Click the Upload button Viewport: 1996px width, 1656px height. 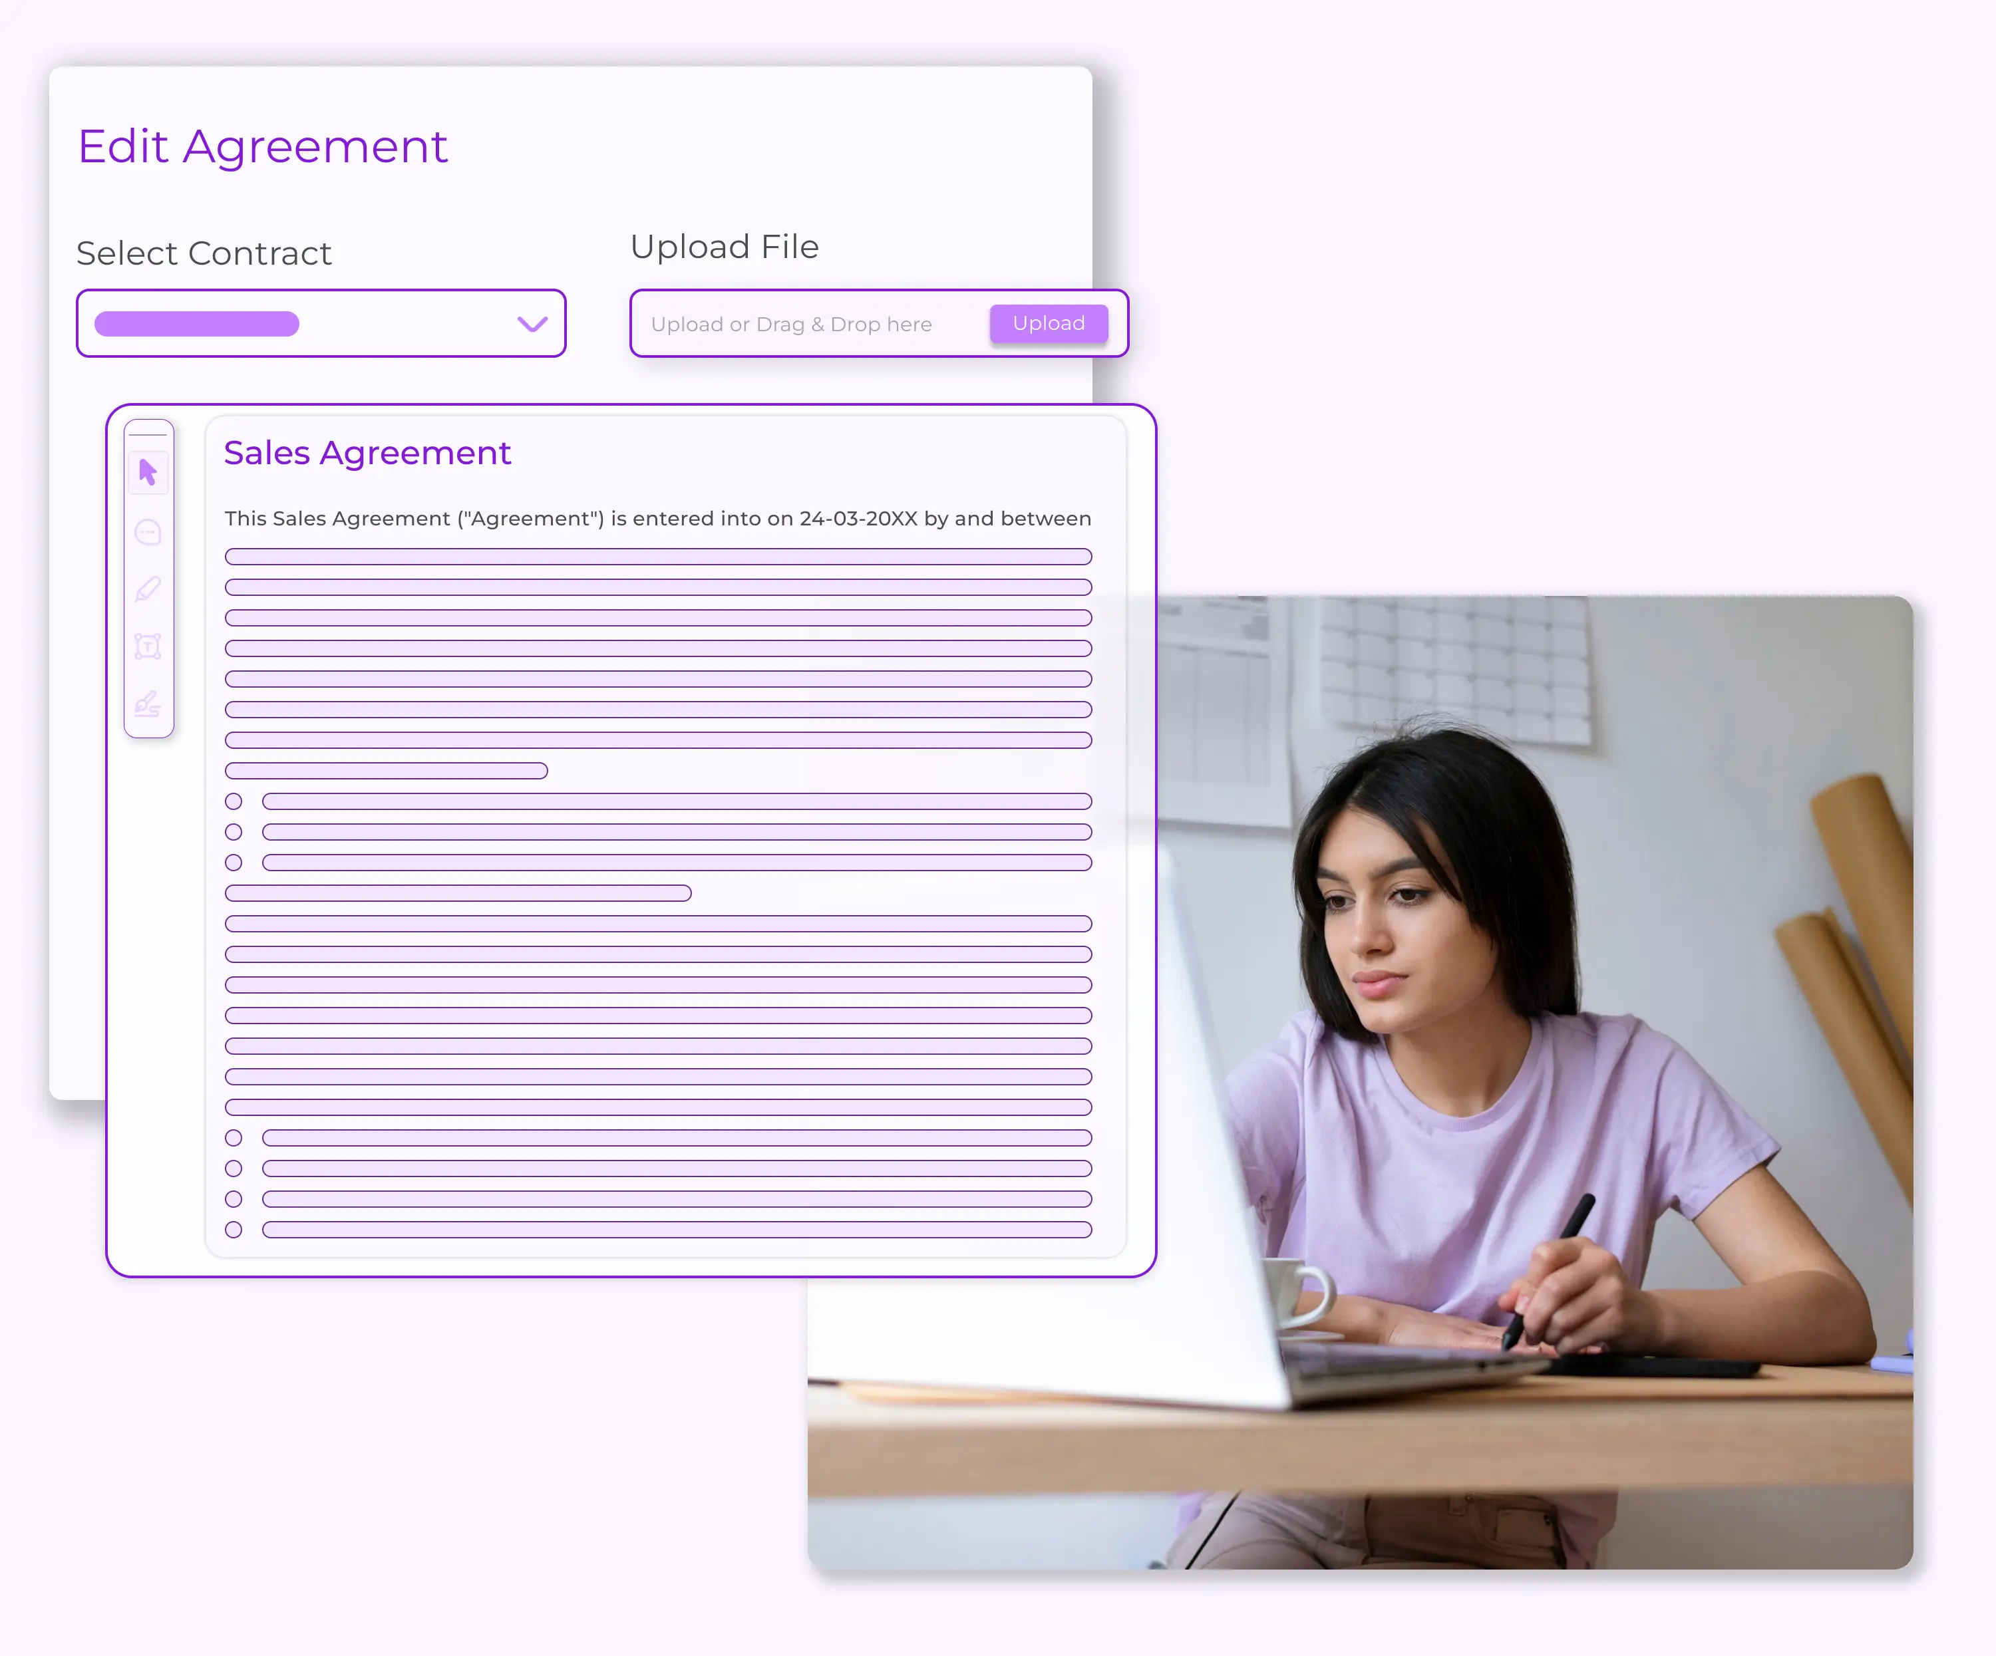pyautogui.click(x=1046, y=323)
